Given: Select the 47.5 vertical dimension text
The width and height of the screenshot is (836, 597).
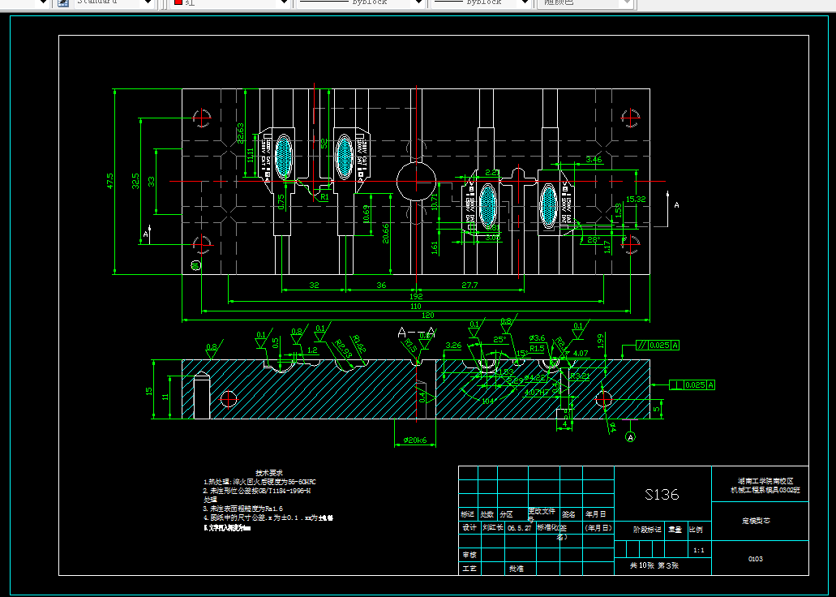Looking at the screenshot, I should (x=109, y=181).
